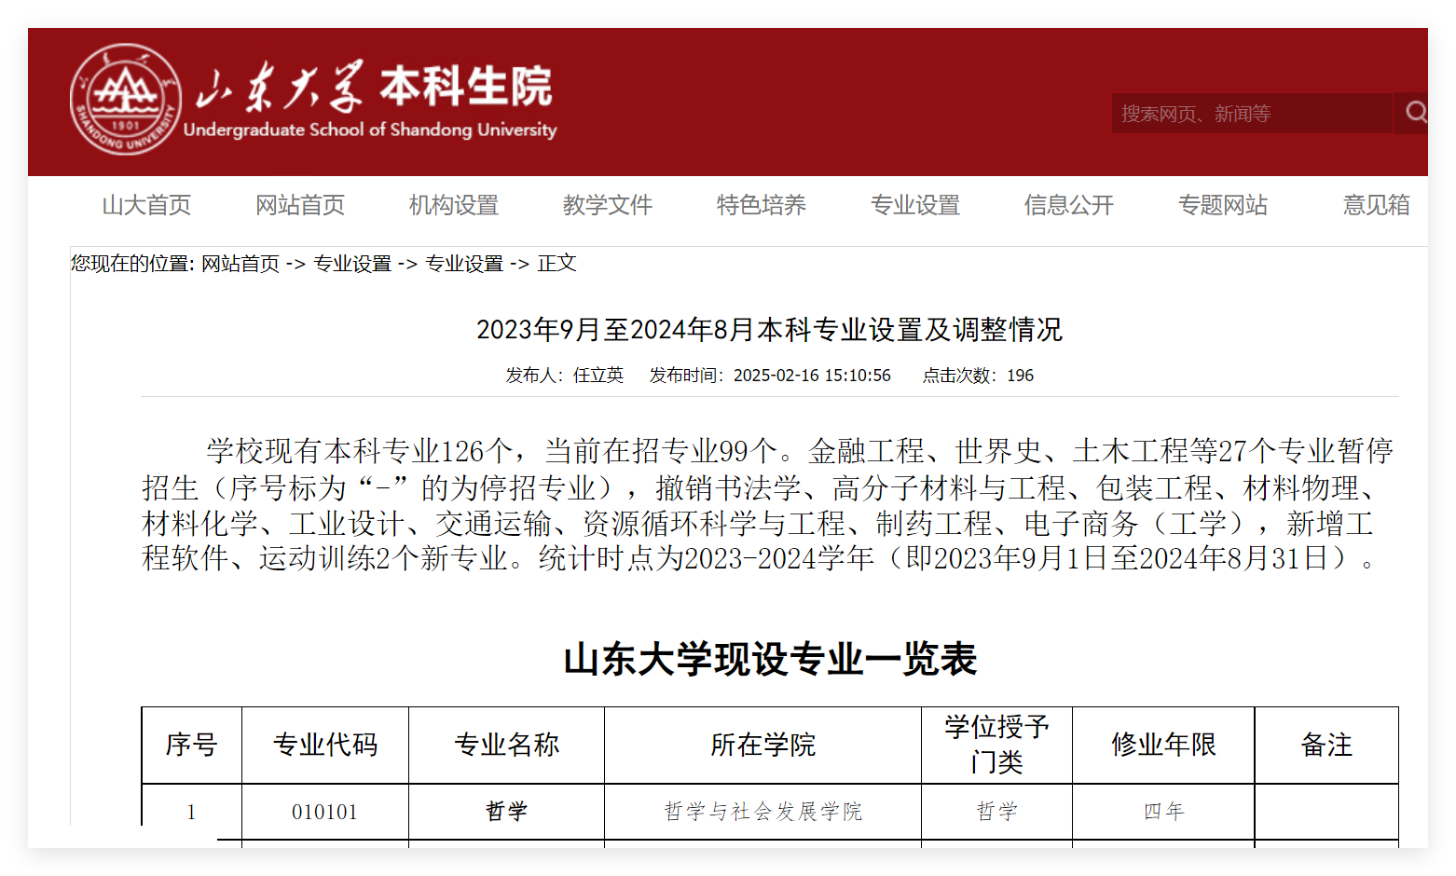The image size is (1456, 876).
Task: Click the publish time 2025-02-16 15:10:56
Action: (x=812, y=375)
